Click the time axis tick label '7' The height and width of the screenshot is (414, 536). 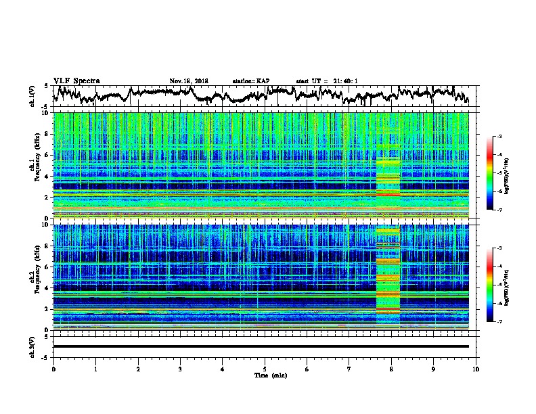click(x=349, y=369)
